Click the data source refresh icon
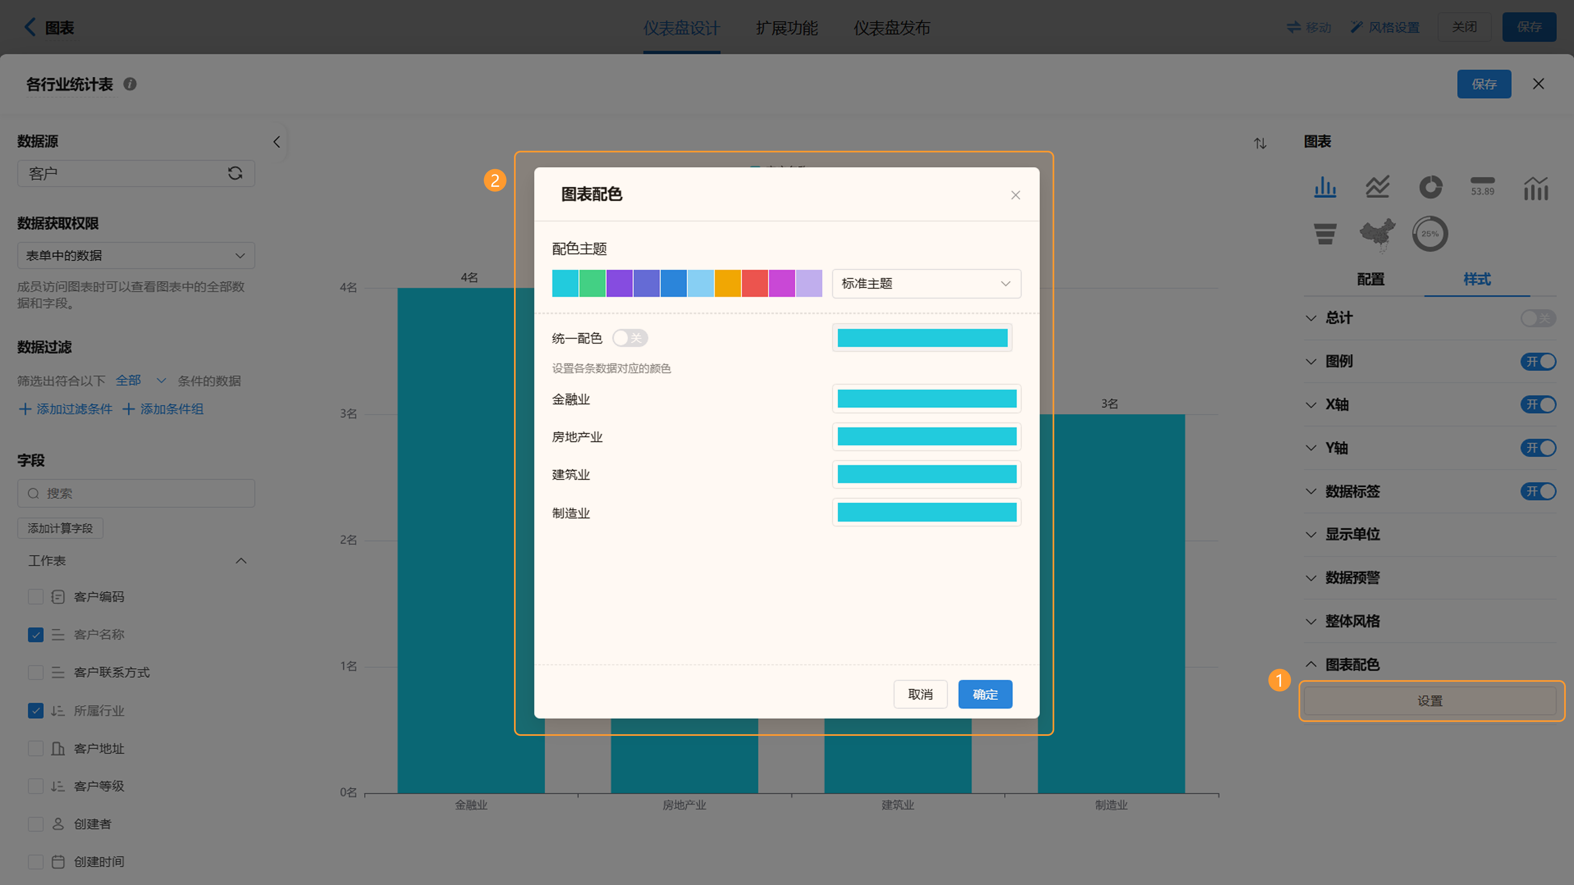 [235, 173]
